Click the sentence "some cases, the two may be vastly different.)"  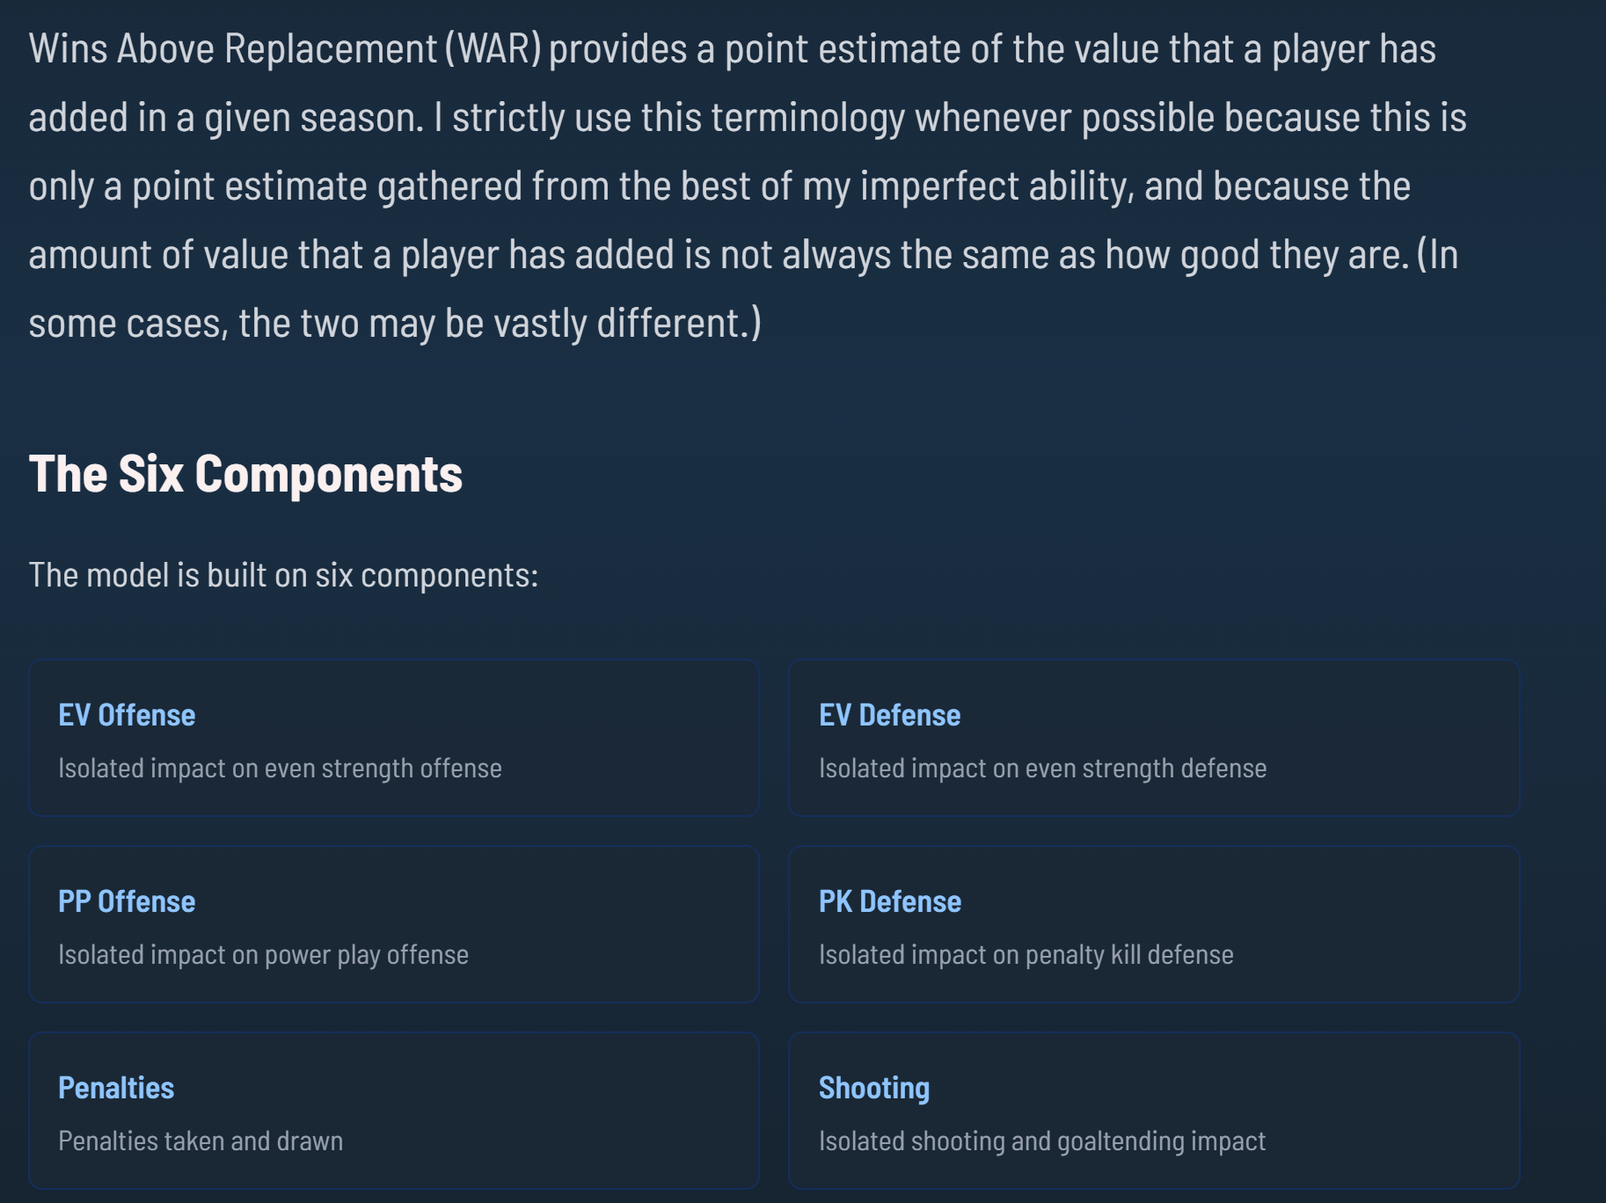tap(395, 324)
